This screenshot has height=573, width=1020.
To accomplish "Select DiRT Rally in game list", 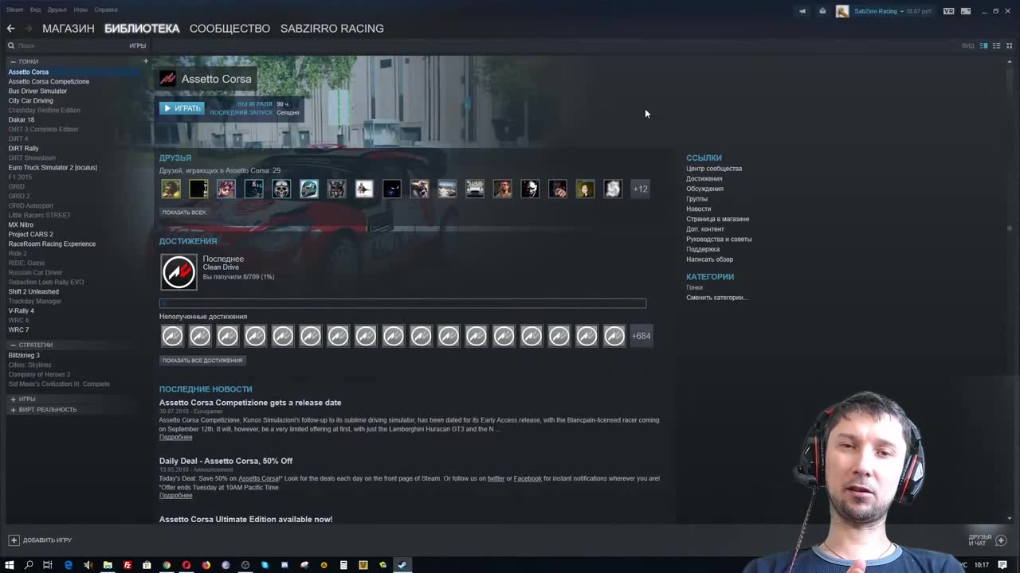I will coord(24,148).
